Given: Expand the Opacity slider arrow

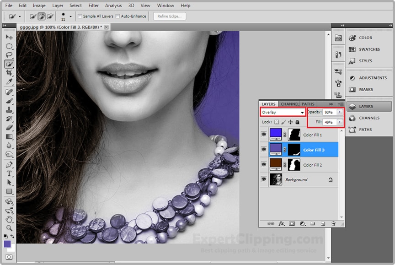Looking at the screenshot, I should pyautogui.click(x=339, y=112).
